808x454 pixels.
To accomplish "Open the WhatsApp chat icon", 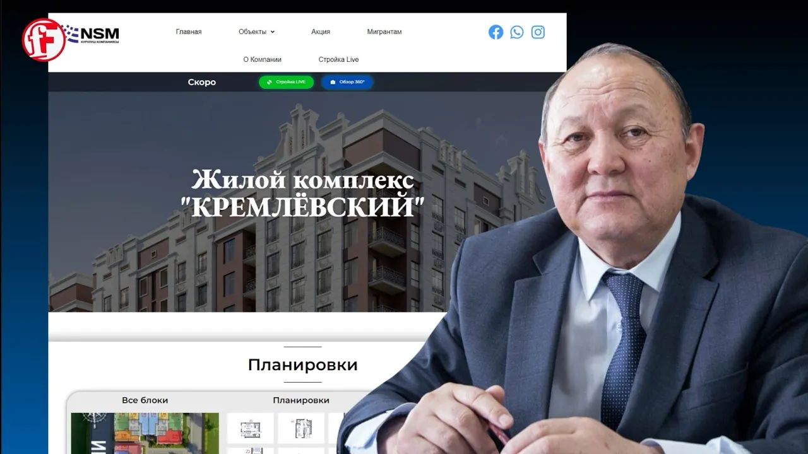I will [x=517, y=32].
